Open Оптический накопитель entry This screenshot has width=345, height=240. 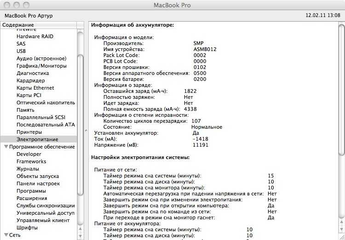click(x=46, y=103)
